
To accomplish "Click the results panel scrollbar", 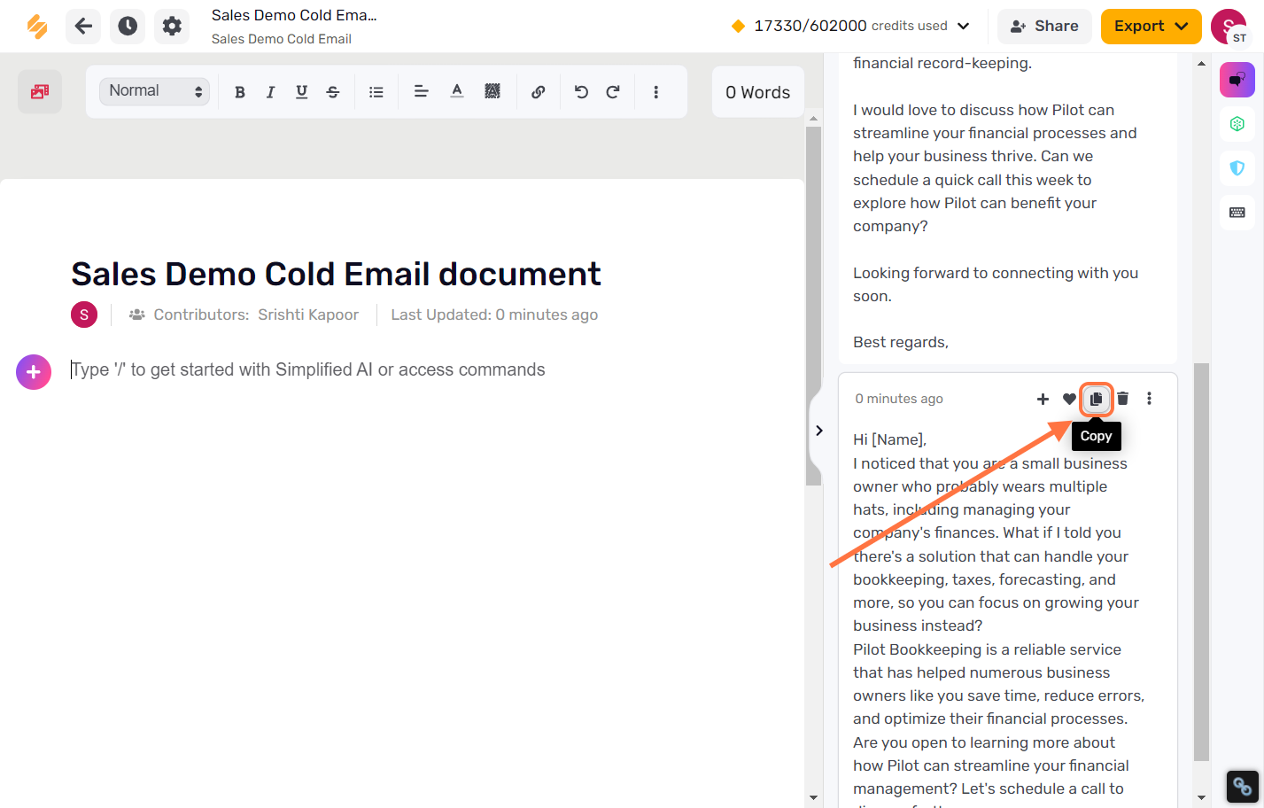I will pyautogui.click(x=1201, y=562).
